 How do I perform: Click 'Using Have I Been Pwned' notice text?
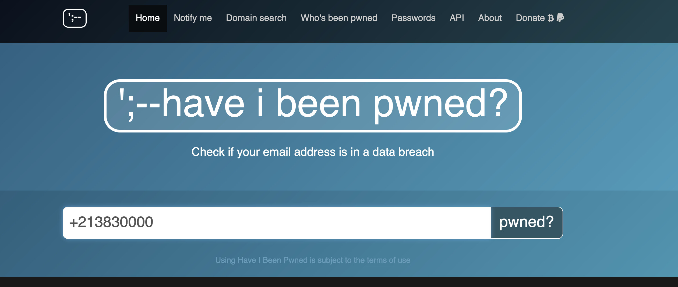pos(282,260)
